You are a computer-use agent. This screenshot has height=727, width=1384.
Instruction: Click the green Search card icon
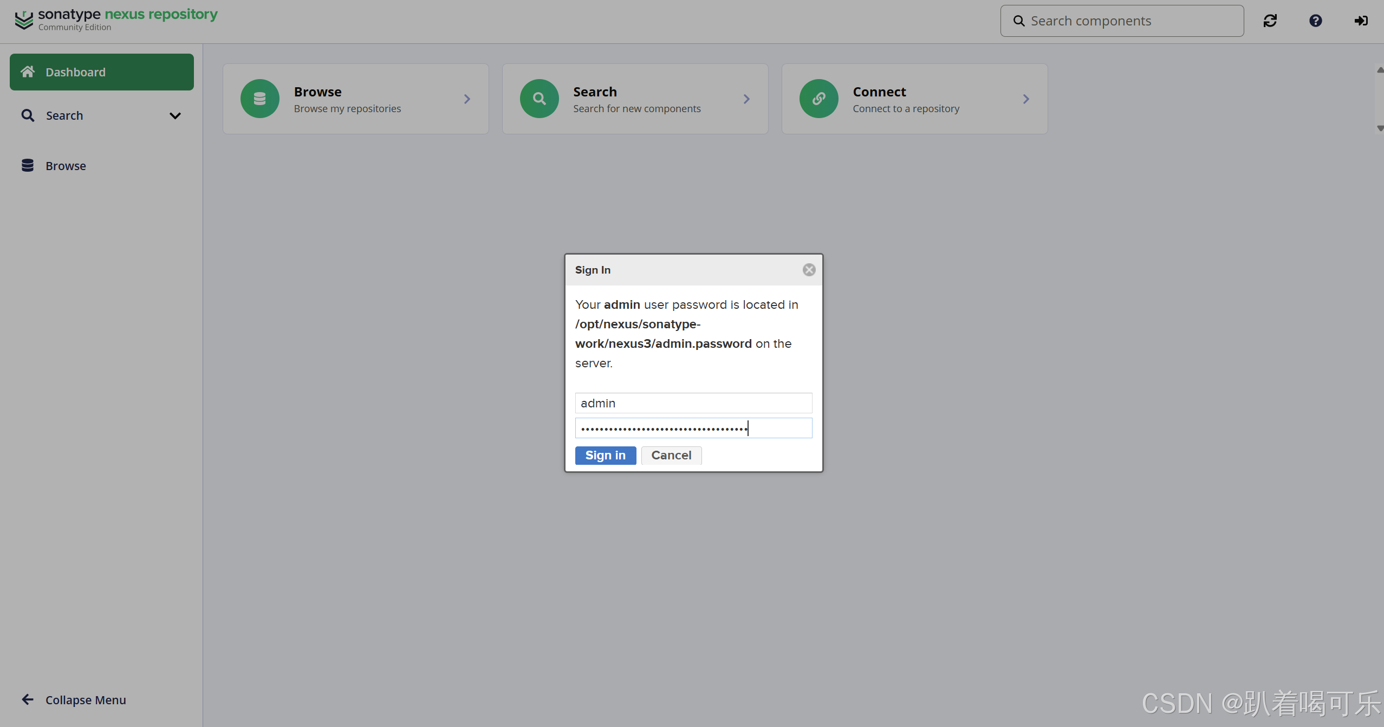[540, 99]
